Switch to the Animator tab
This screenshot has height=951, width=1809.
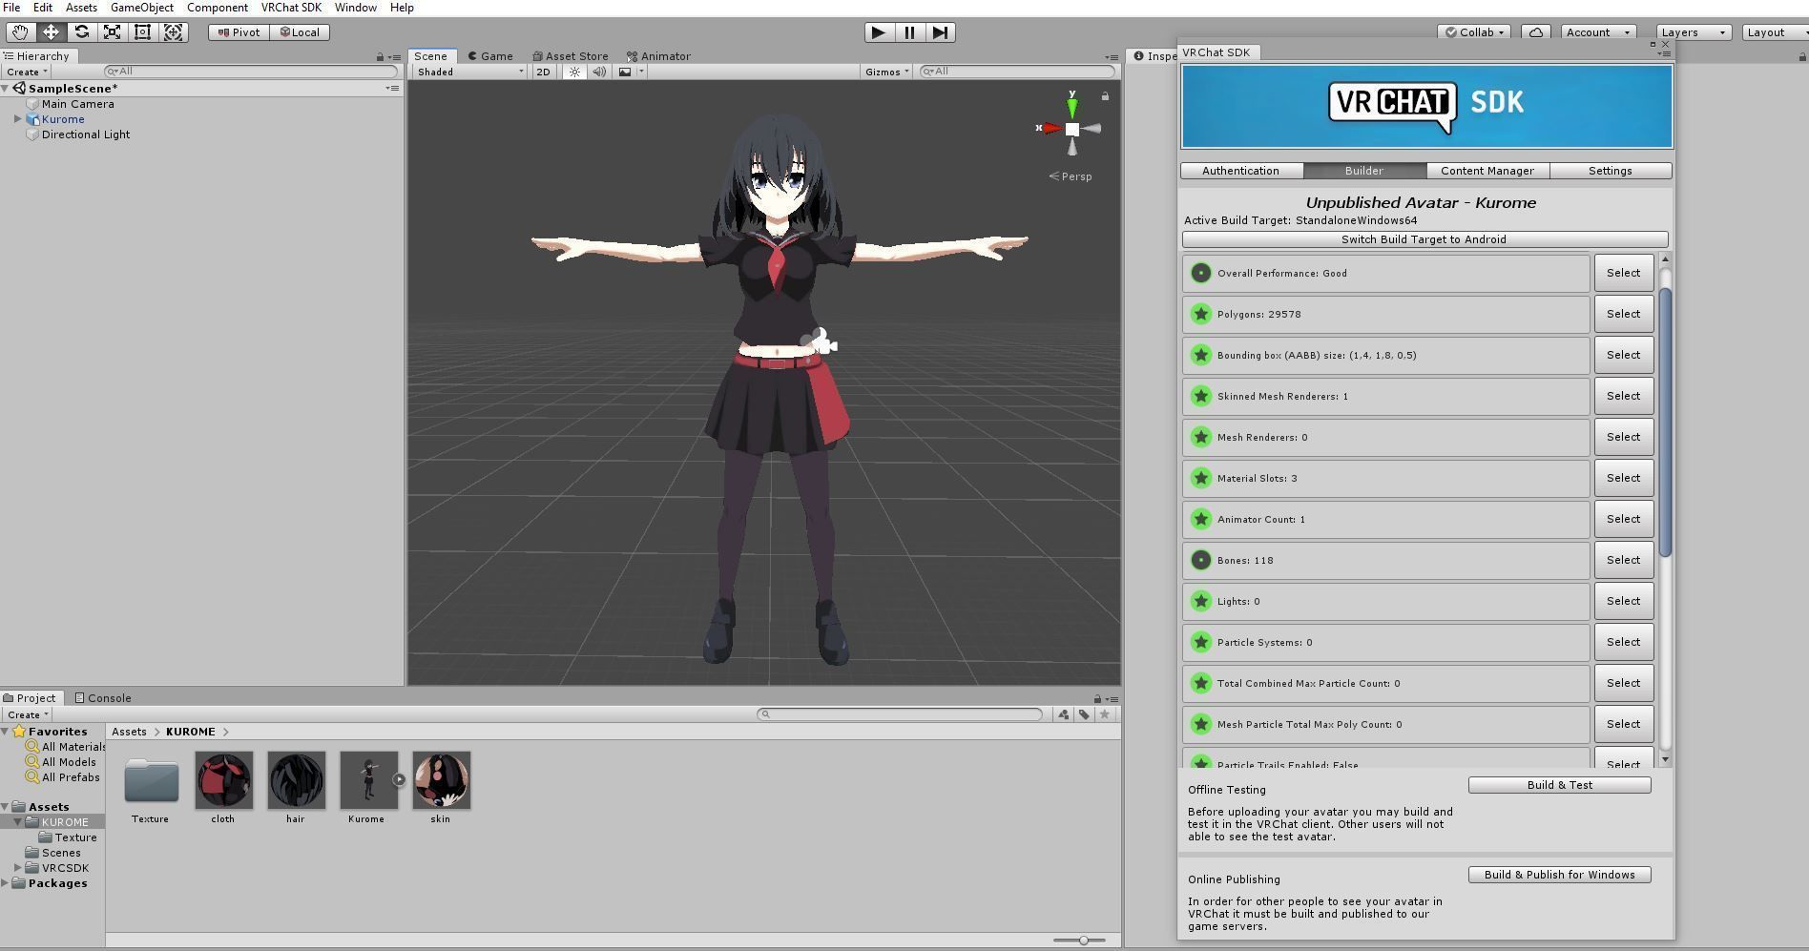click(x=658, y=56)
